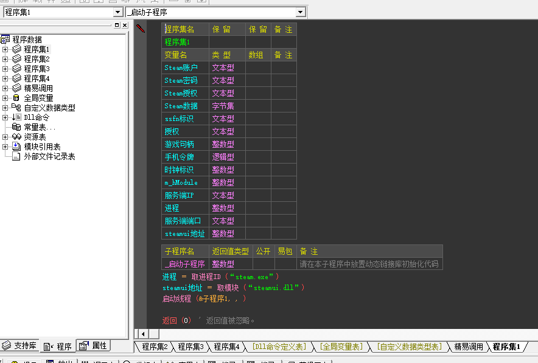Select the 资源表 resource table icon
Viewport: 538px width, 363px height.
16,137
